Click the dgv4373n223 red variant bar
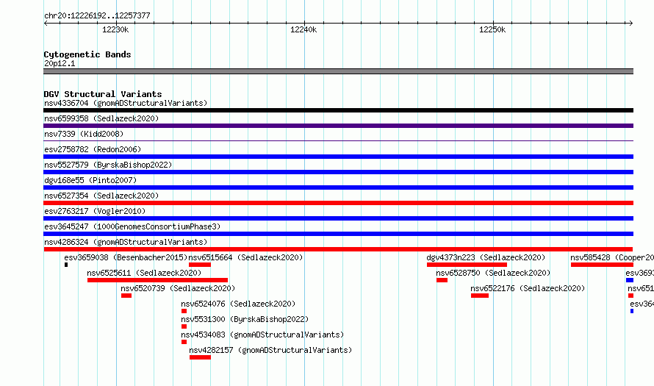654x386 pixels. (x=467, y=265)
